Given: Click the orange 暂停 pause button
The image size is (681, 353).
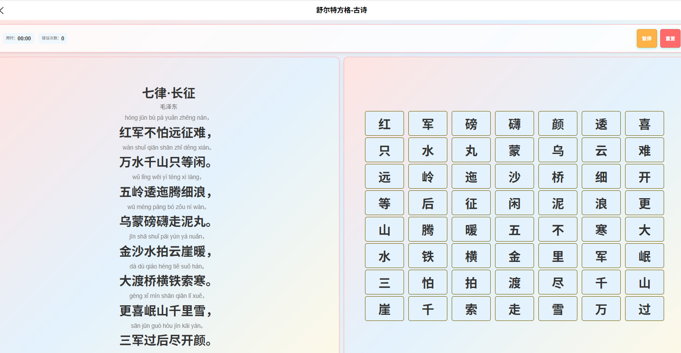Looking at the screenshot, I should (647, 39).
